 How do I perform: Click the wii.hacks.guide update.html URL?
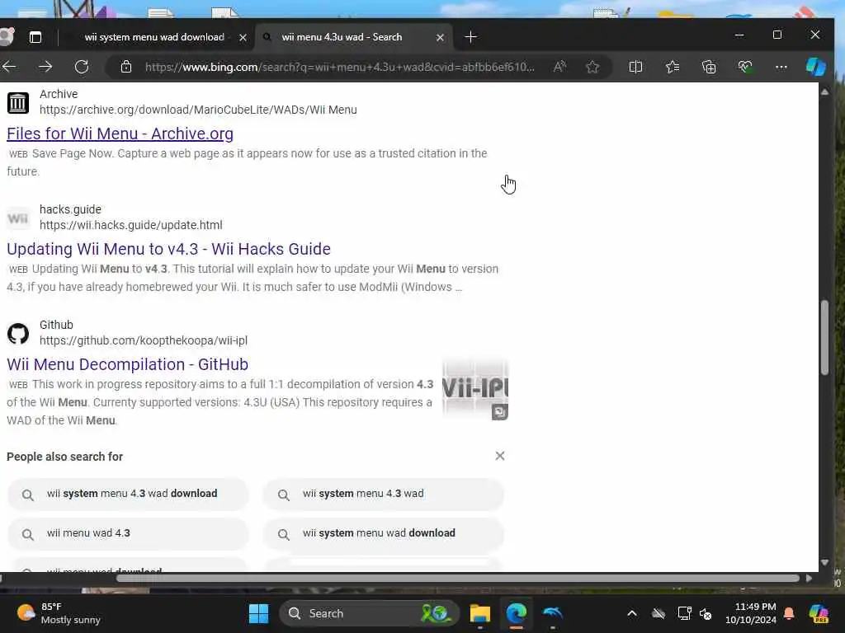(x=130, y=225)
